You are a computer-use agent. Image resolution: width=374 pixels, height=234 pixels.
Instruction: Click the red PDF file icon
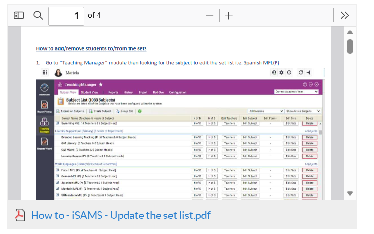click(x=20, y=215)
